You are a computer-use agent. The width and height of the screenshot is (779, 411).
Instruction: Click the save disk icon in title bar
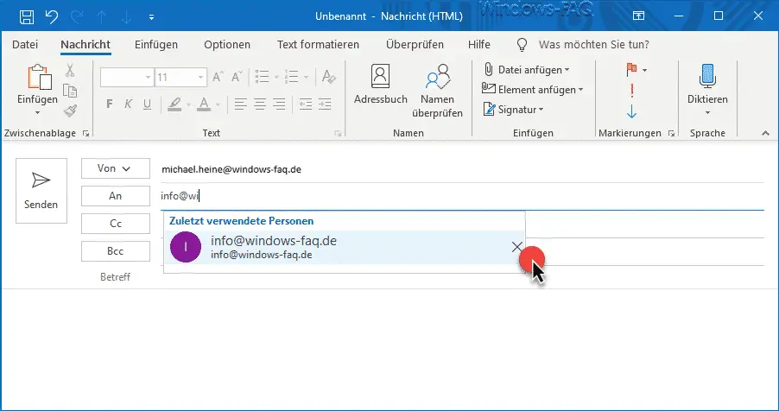(x=27, y=17)
